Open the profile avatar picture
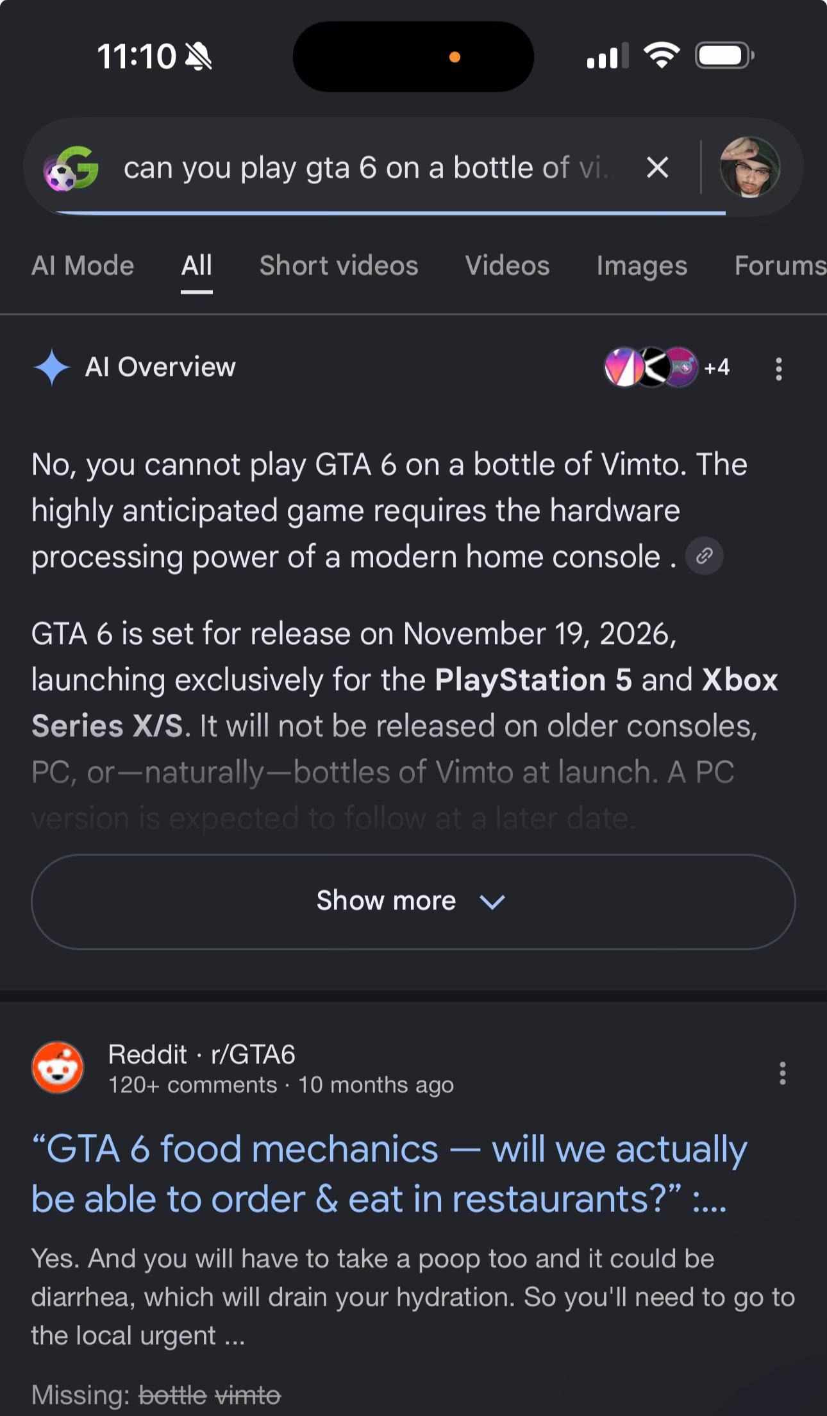The height and width of the screenshot is (1416, 827). pos(750,167)
